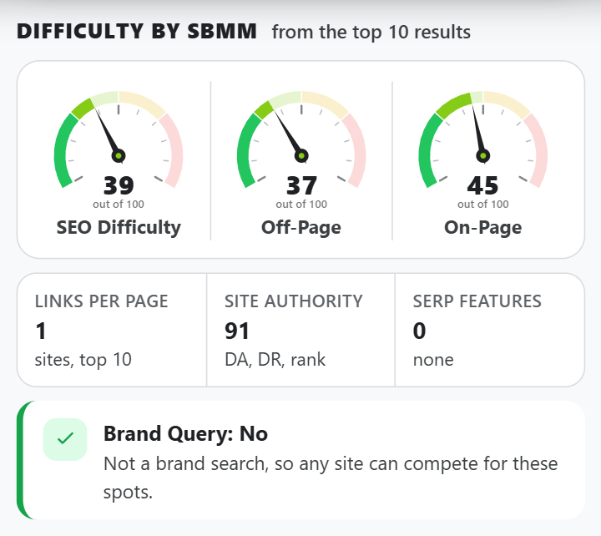Image resolution: width=601 pixels, height=536 pixels.
Task: Click the LINKS PER PAGE heading
Action: (x=102, y=301)
